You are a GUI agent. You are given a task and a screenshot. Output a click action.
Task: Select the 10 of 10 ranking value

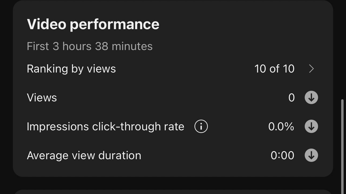[274, 69]
